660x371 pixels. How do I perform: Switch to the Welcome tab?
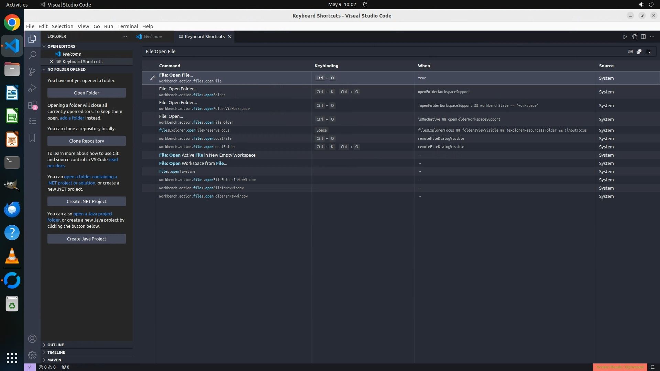coord(153,37)
